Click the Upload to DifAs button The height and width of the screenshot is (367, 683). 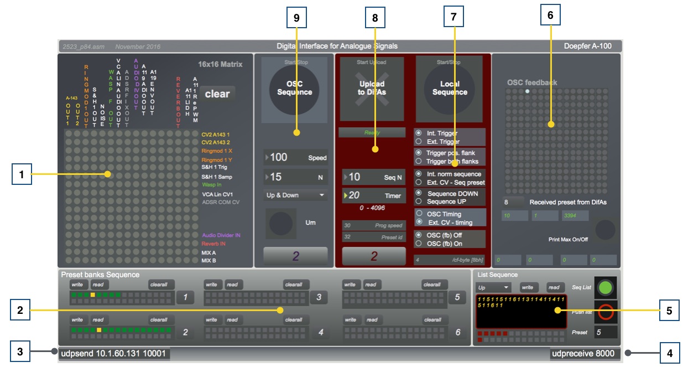372,88
